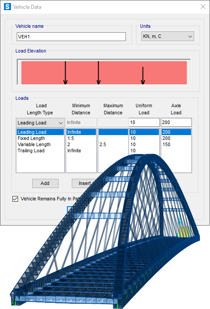Select the Leading Load list entry

pyautogui.click(x=40, y=132)
